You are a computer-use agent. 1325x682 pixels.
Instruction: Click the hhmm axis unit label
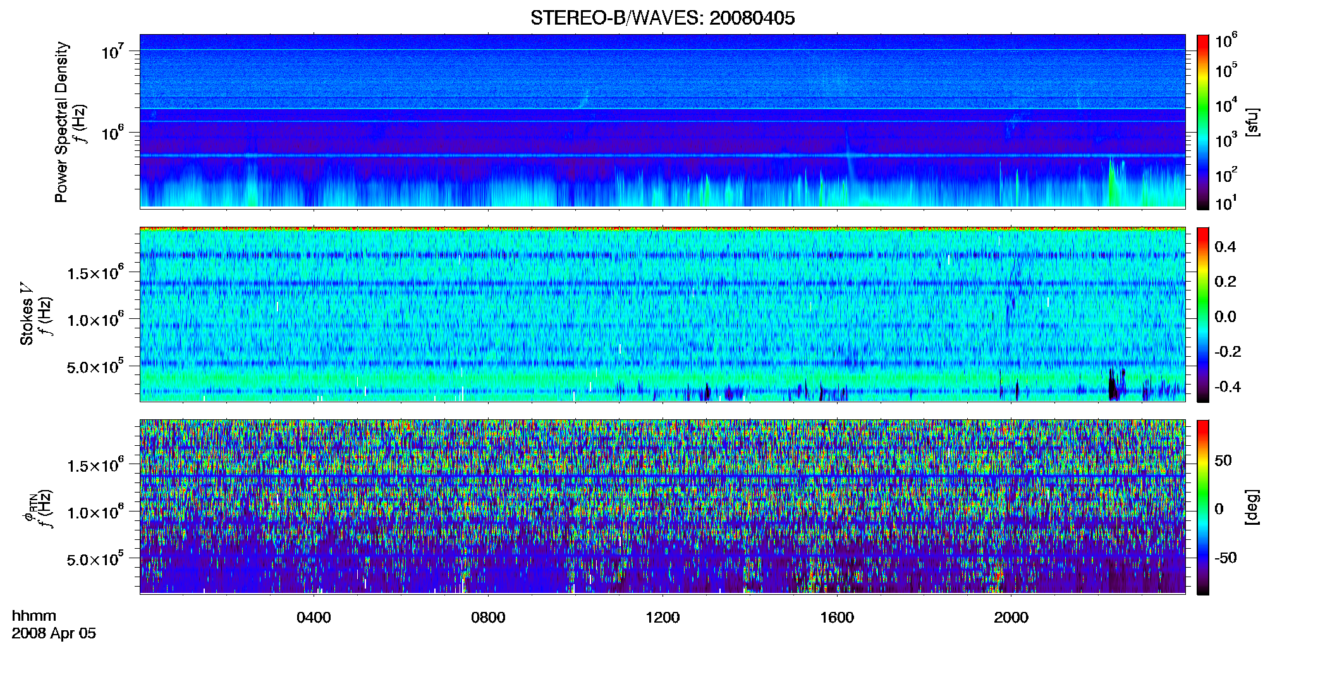[x=34, y=616]
